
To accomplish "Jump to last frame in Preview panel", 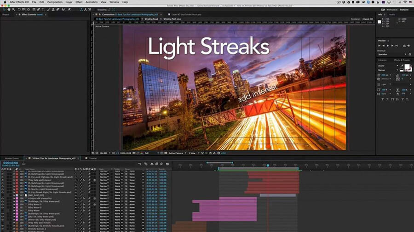I will [397, 46].
